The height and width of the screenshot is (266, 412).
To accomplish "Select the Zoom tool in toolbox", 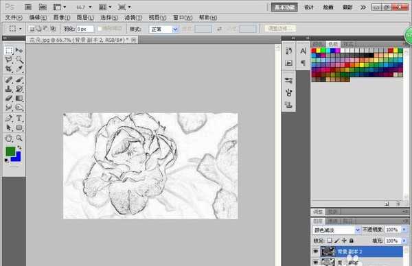I will tap(19, 138).
